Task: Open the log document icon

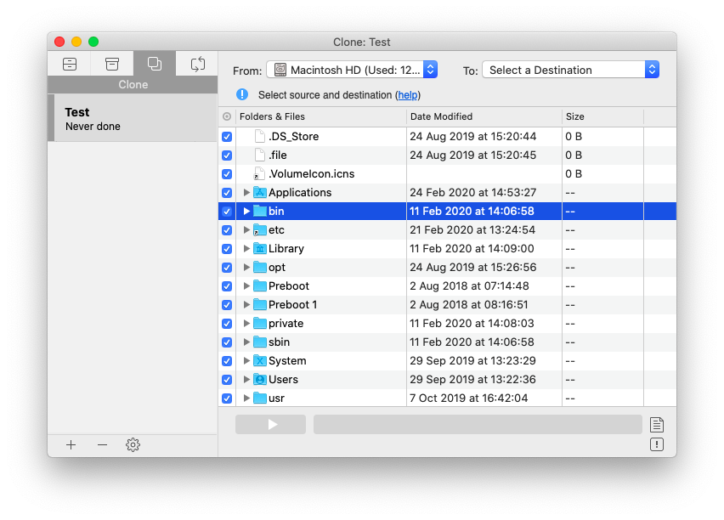Action: [x=657, y=424]
